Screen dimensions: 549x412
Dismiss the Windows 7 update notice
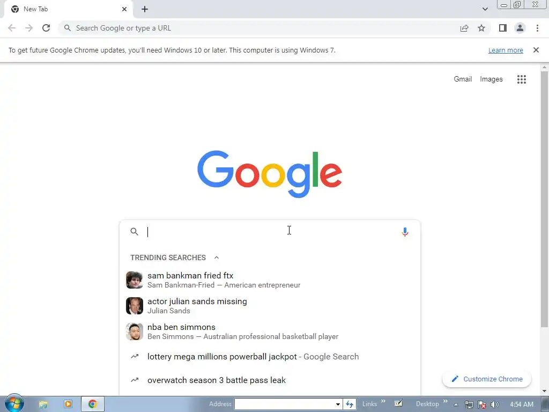(x=536, y=50)
